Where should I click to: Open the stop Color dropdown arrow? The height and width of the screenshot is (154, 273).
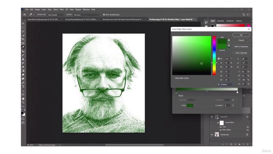195,106
